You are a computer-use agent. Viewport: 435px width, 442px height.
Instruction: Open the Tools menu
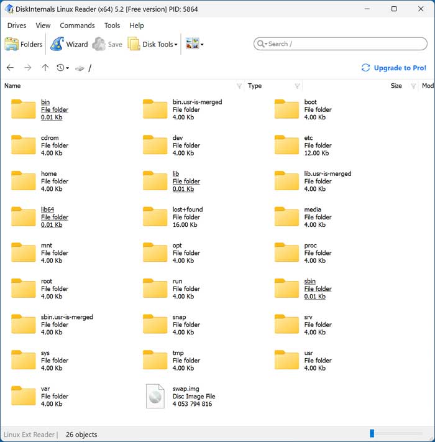point(112,25)
